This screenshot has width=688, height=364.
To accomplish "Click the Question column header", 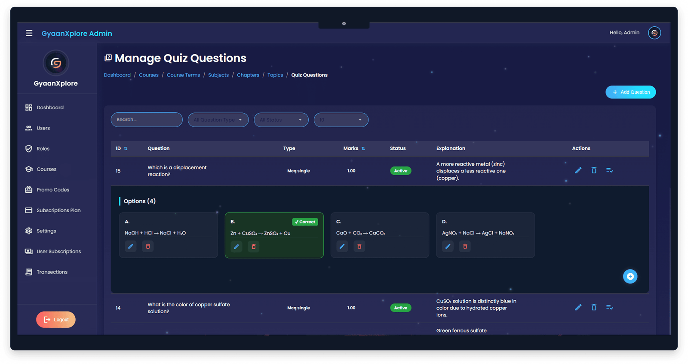I will coord(159,148).
